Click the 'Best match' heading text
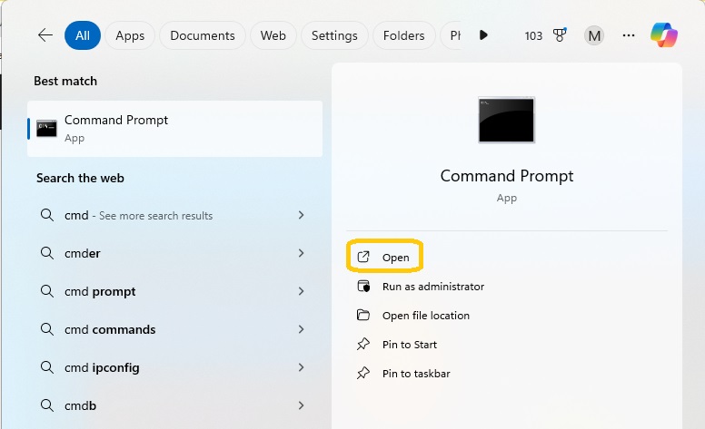 tap(65, 81)
